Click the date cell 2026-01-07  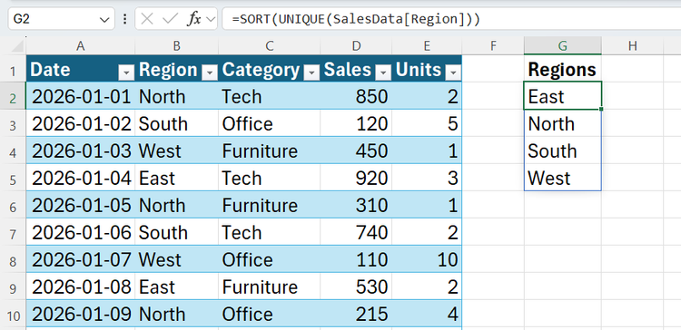pyautogui.click(x=81, y=259)
